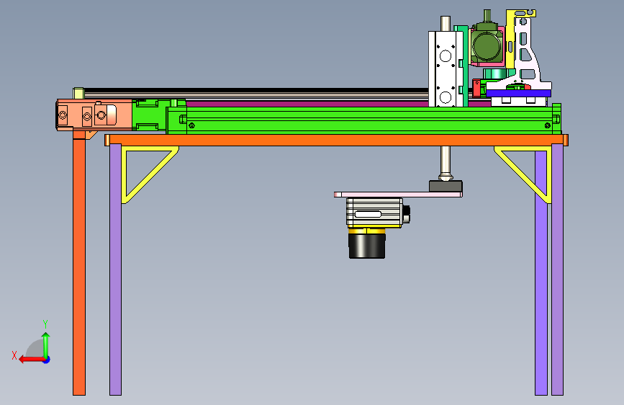Click the blue Z axis dot of the triad
This screenshot has height=405, width=624.
(47, 360)
